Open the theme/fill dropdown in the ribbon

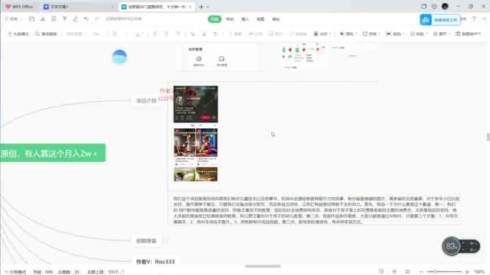click(x=348, y=34)
